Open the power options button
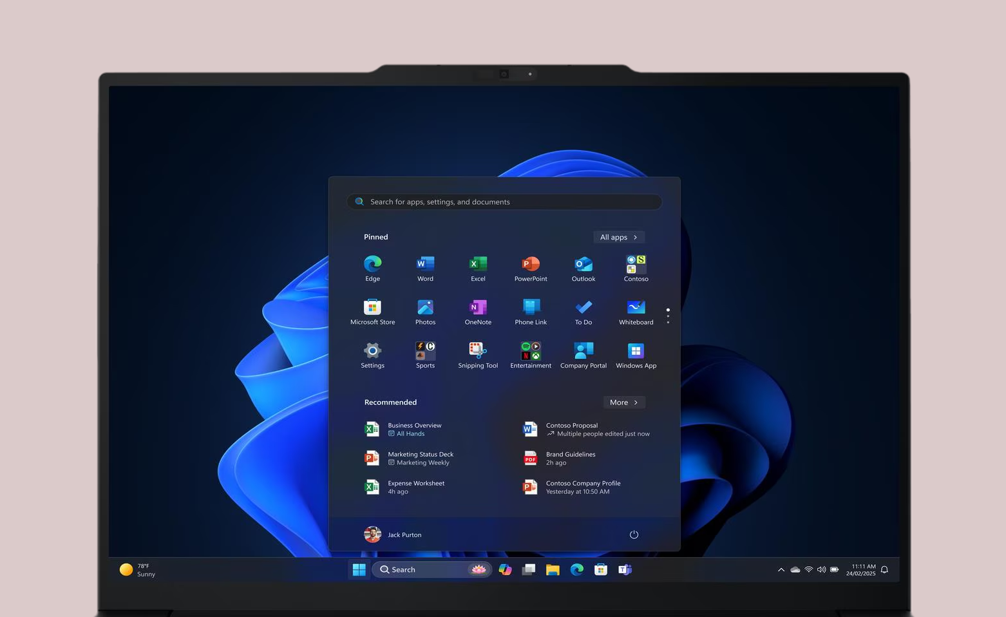 [x=634, y=535]
